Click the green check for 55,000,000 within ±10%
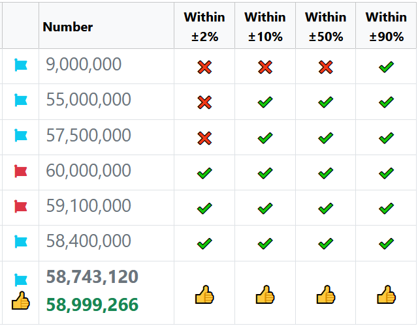The height and width of the screenshot is (326, 418). pyautogui.click(x=265, y=102)
